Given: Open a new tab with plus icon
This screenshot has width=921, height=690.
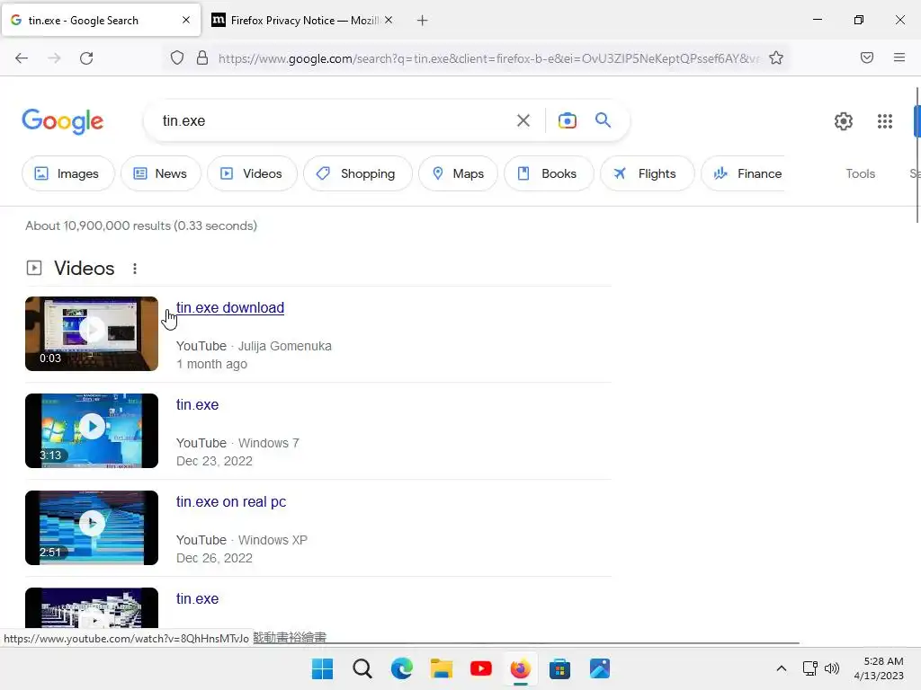Looking at the screenshot, I should point(422,21).
